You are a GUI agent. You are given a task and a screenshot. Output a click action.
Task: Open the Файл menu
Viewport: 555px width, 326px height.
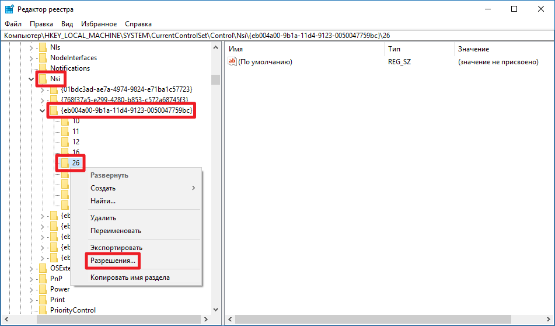(13, 24)
